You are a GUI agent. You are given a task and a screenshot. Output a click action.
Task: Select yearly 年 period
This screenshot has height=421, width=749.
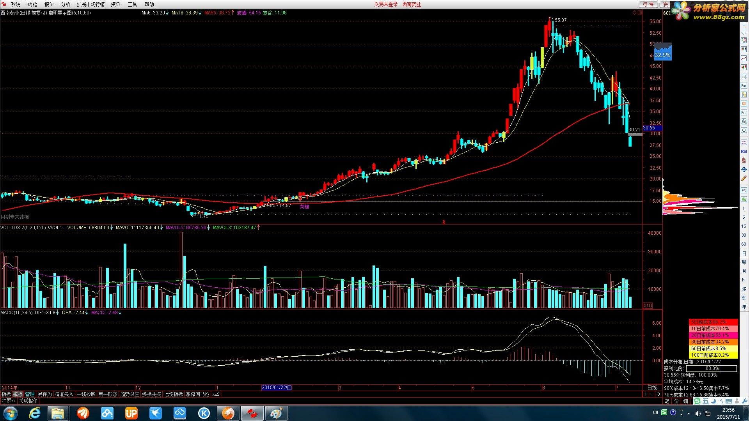pyautogui.click(x=744, y=307)
